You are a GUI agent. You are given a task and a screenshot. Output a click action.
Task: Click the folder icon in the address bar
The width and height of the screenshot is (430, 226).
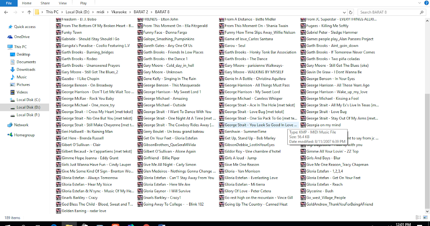(x=37, y=12)
